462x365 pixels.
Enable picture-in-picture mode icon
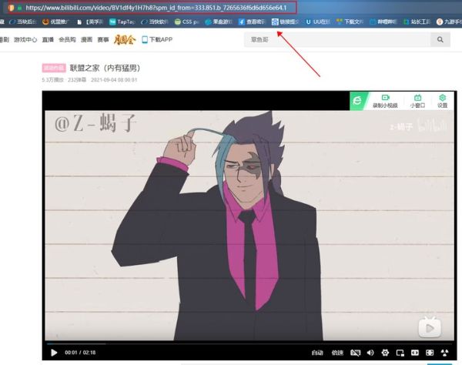[x=400, y=353]
